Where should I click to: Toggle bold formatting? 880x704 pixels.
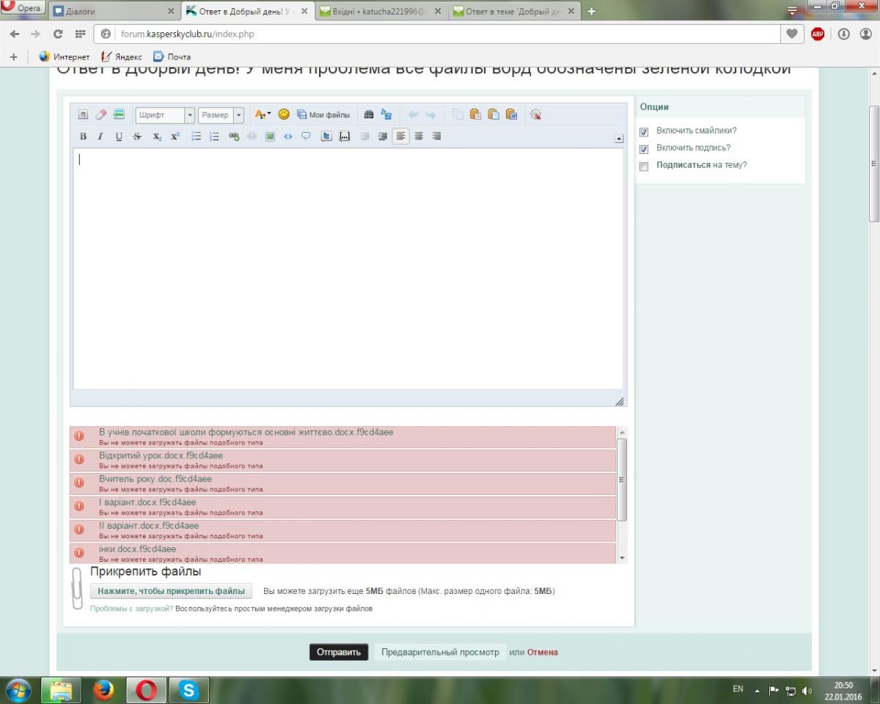click(x=83, y=136)
